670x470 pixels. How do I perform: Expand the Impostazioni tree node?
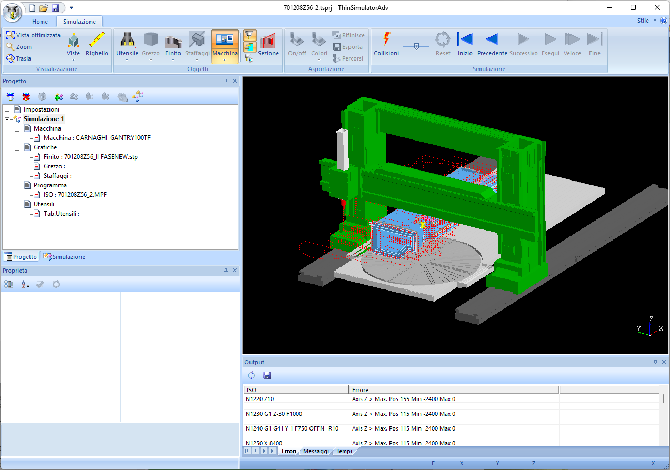[x=7, y=109]
